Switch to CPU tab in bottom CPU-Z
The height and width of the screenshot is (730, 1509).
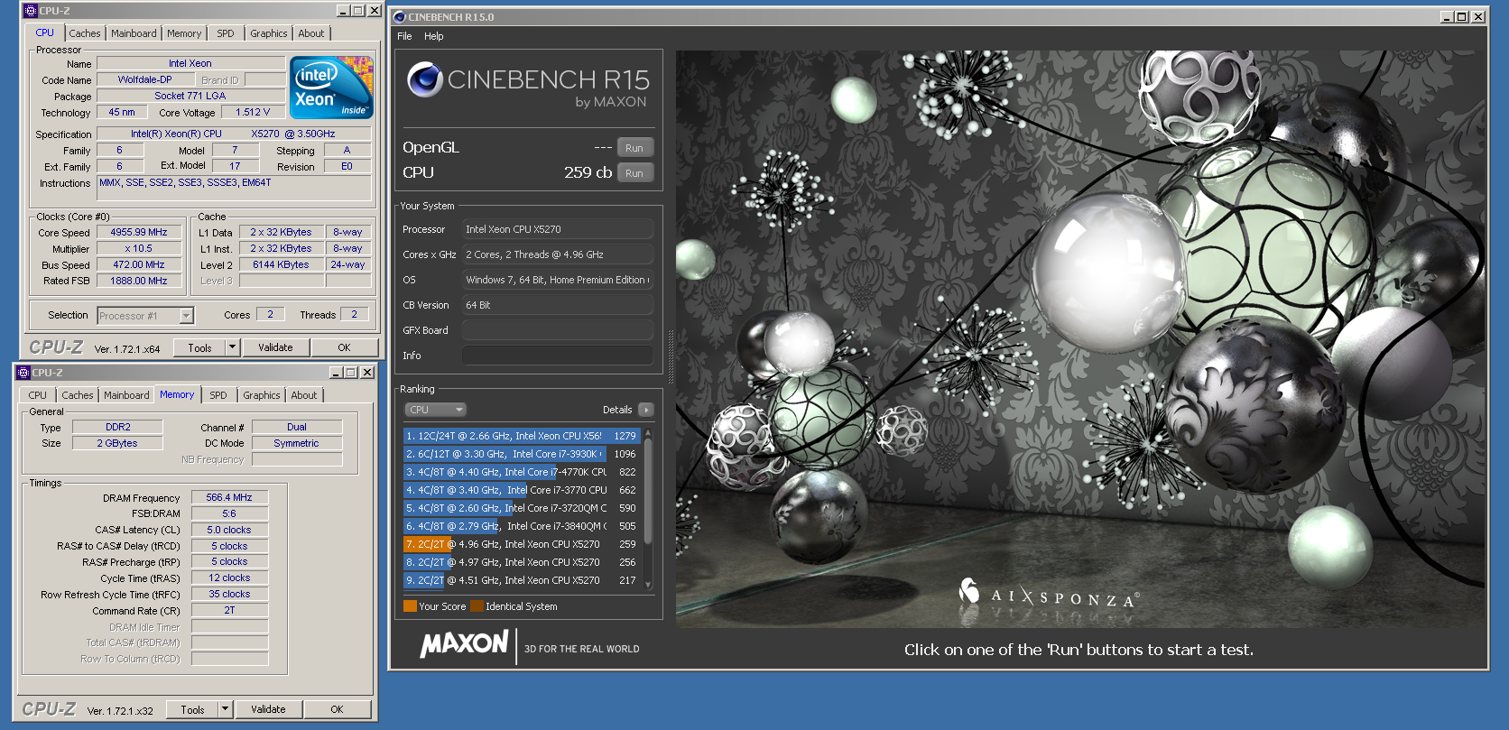37,395
